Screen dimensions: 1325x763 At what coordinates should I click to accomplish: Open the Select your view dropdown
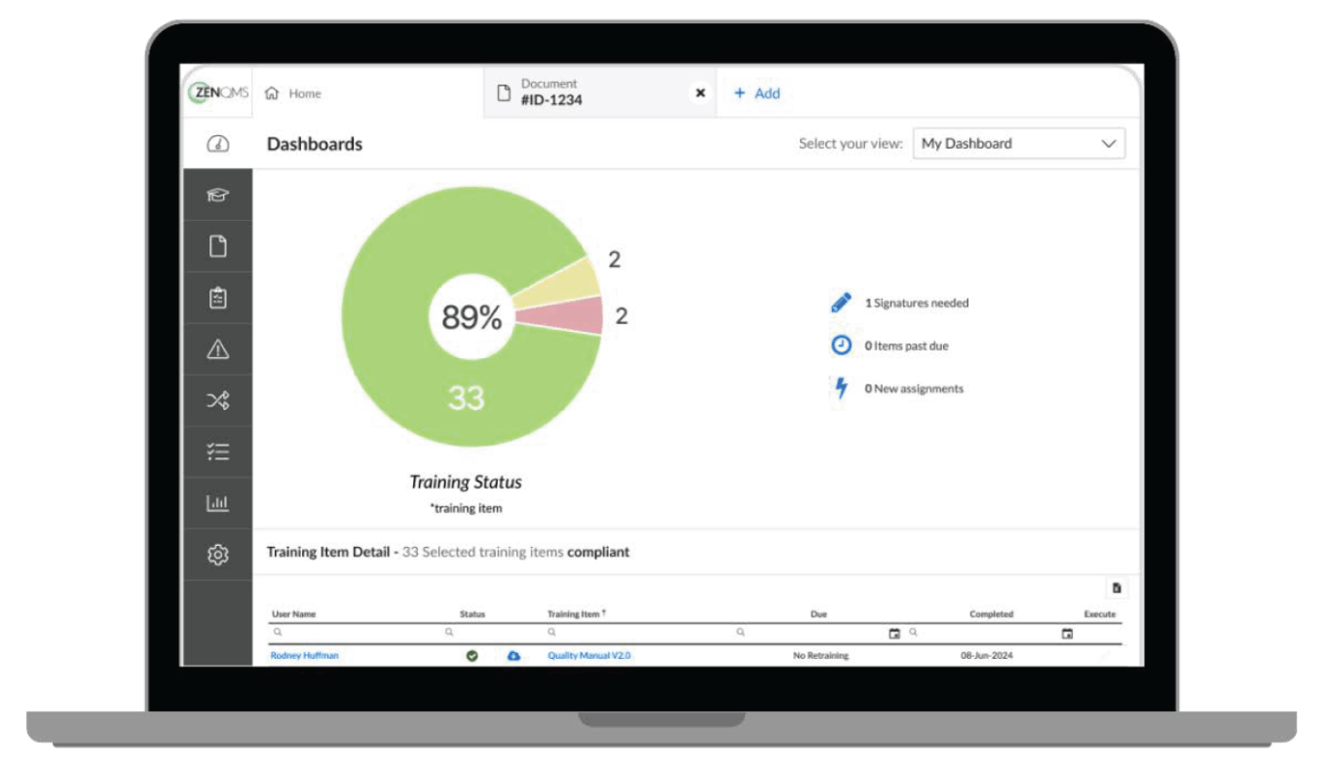(1019, 143)
